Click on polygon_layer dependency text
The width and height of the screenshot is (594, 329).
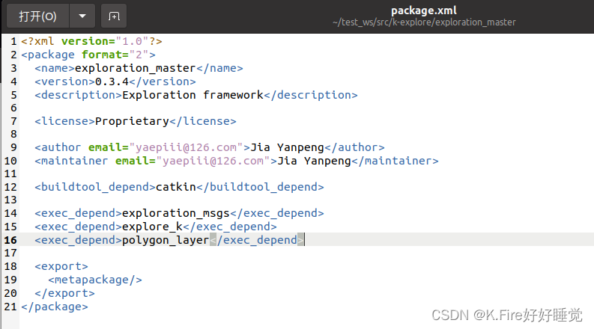point(166,240)
